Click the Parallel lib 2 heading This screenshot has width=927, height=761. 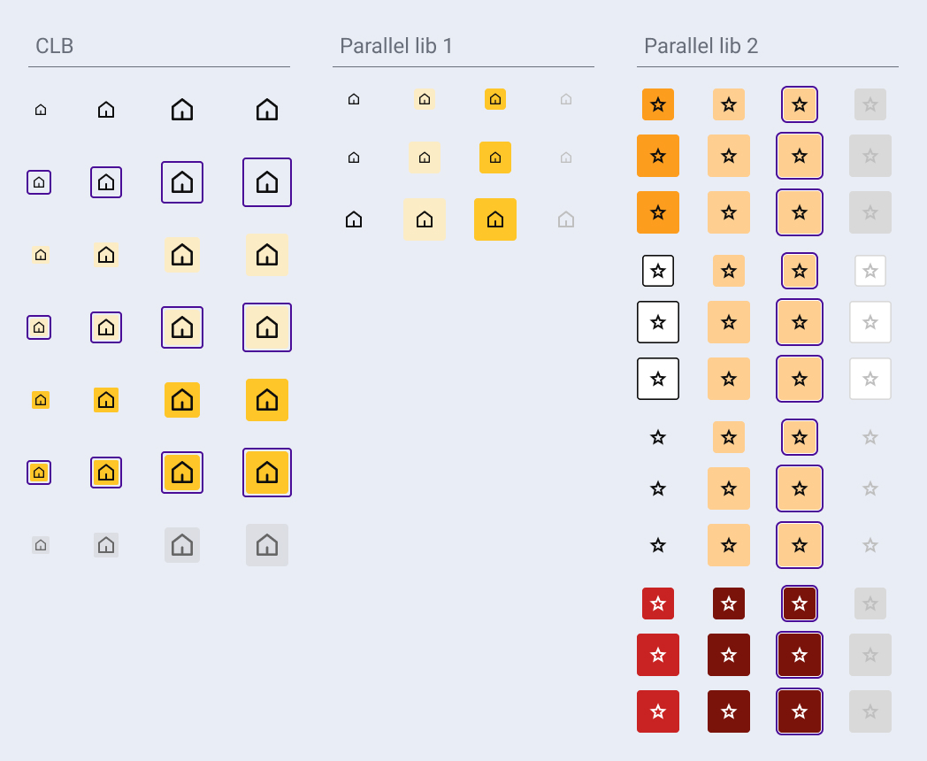point(701,46)
